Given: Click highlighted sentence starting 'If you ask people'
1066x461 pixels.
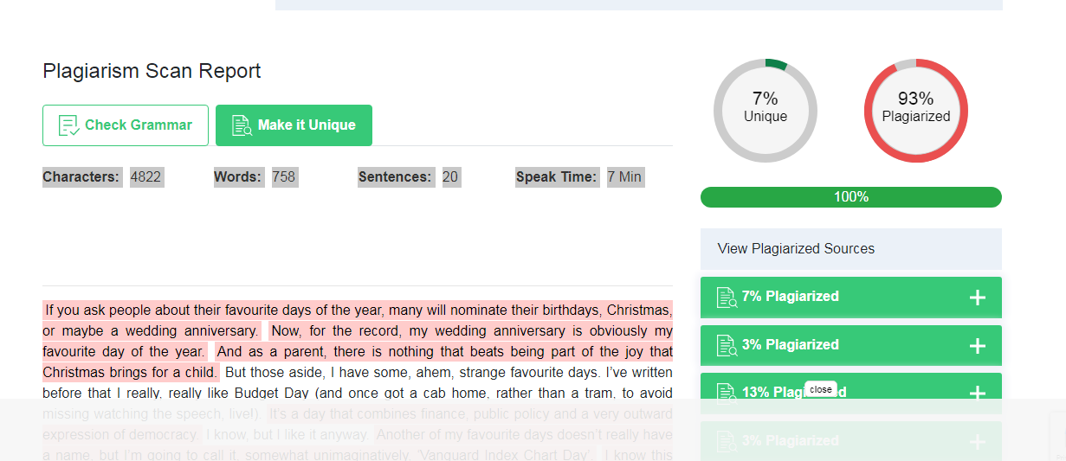Looking at the screenshot, I should click(358, 320).
